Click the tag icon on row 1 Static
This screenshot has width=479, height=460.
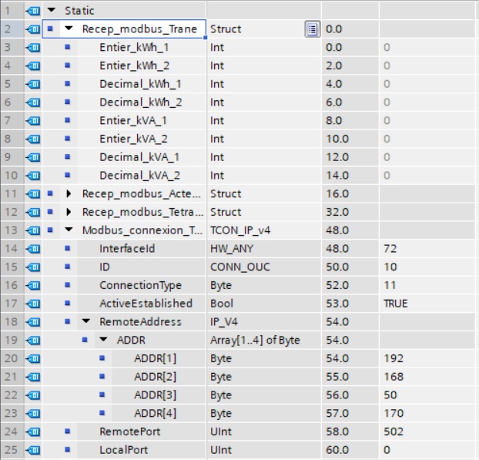pos(34,11)
